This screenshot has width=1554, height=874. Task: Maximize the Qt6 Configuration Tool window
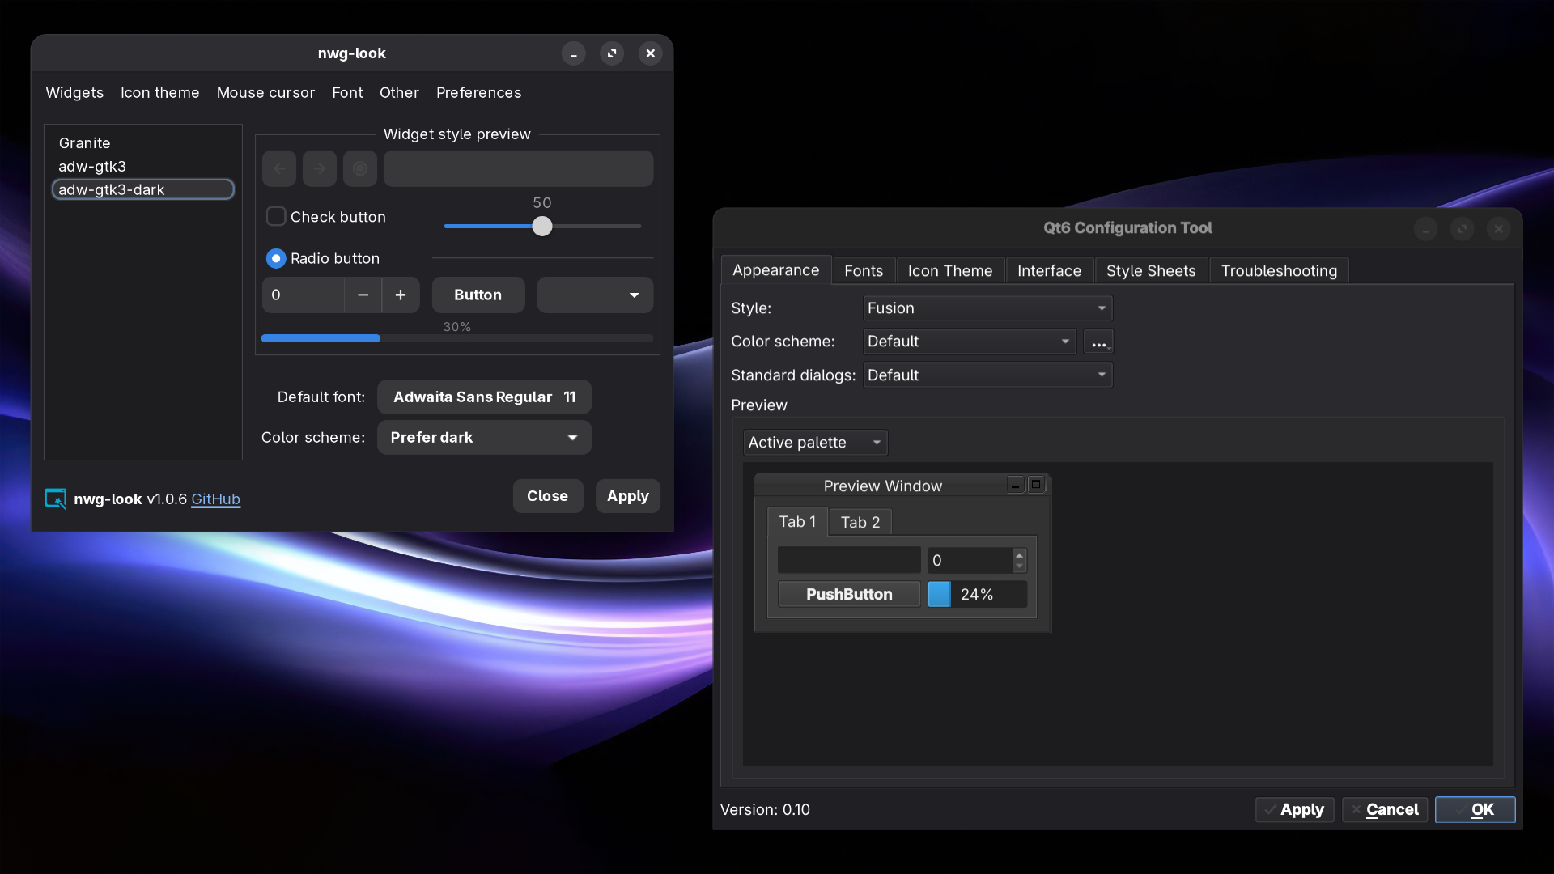[1463, 229]
